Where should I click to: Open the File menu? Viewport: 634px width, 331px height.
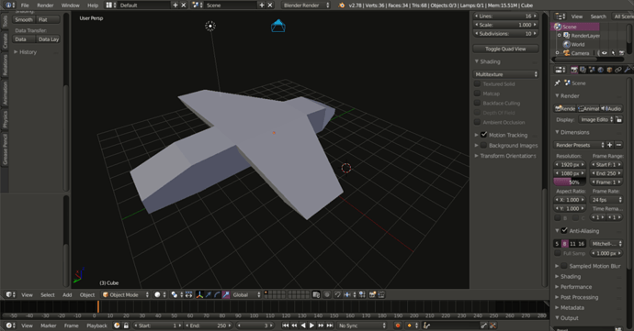[x=25, y=6]
